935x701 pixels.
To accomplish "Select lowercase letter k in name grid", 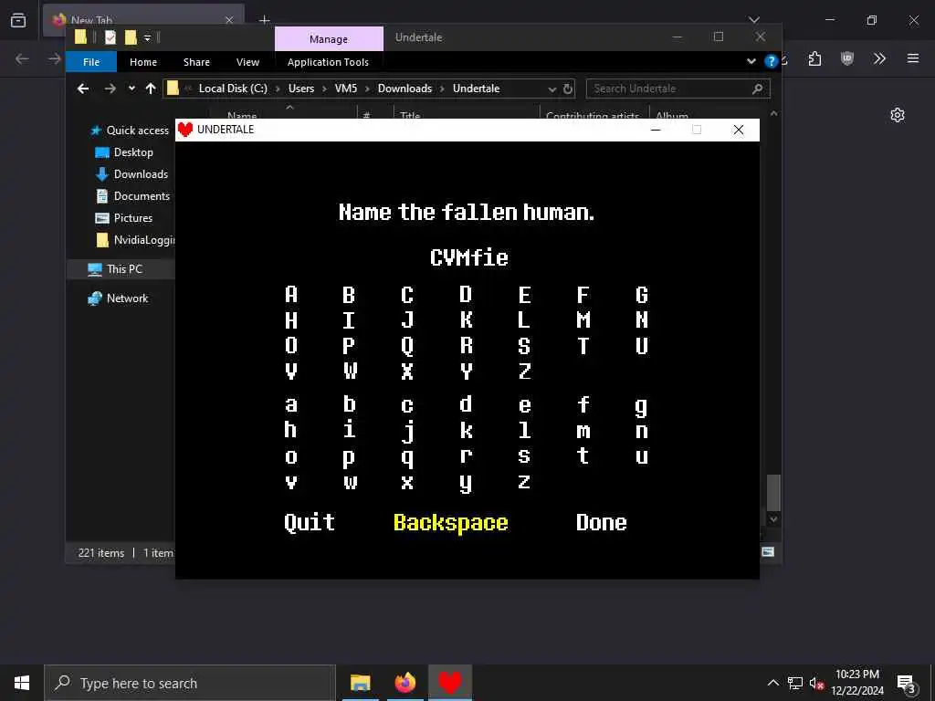I will click(467, 430).
